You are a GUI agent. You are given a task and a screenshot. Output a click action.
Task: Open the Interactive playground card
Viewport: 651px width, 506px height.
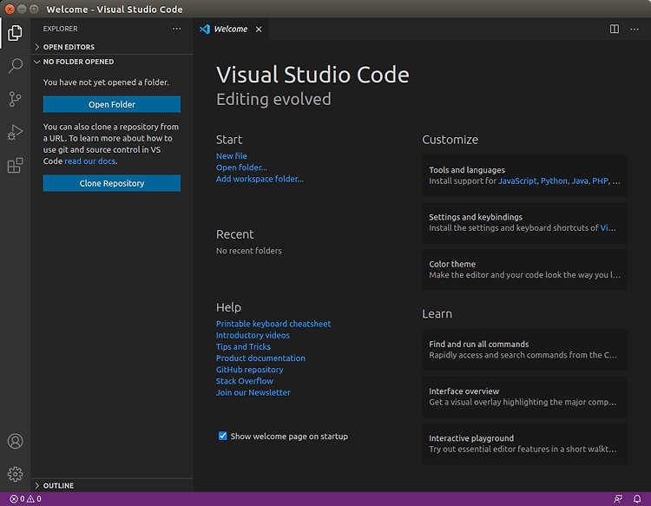(x=525, y=444)
